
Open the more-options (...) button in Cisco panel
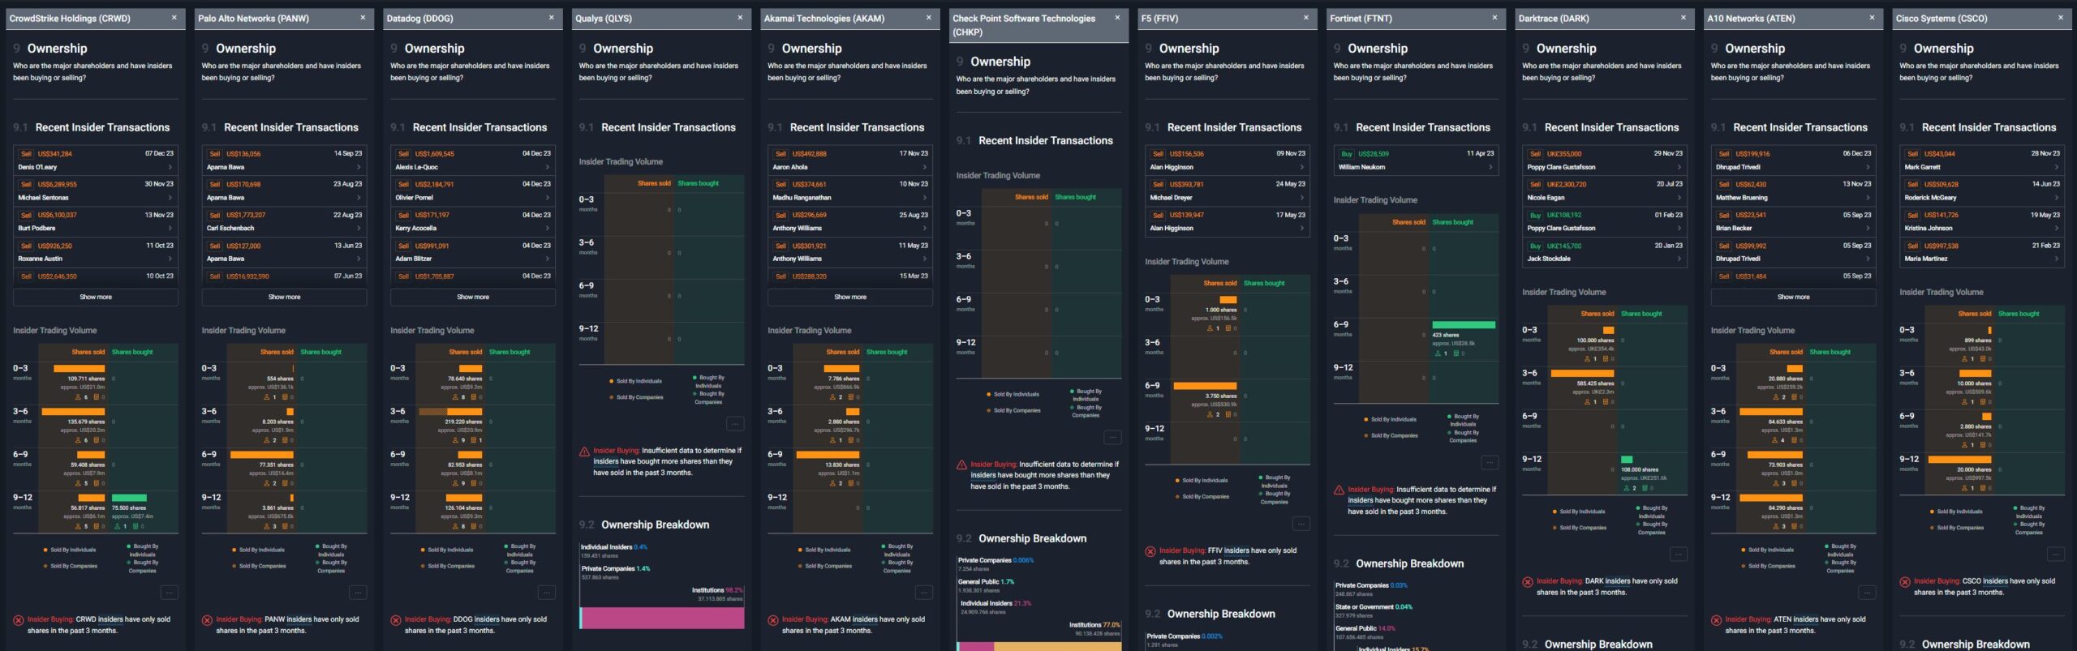point(2055,555)
